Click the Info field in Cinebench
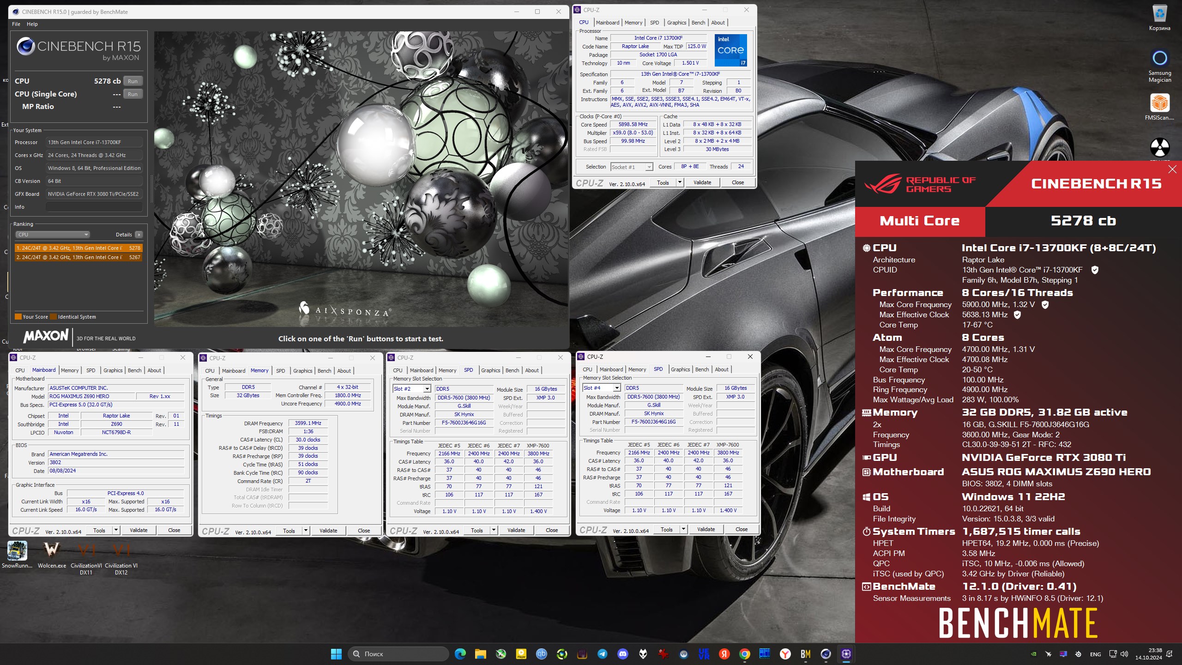1182x665 pixels. point(94,207)
